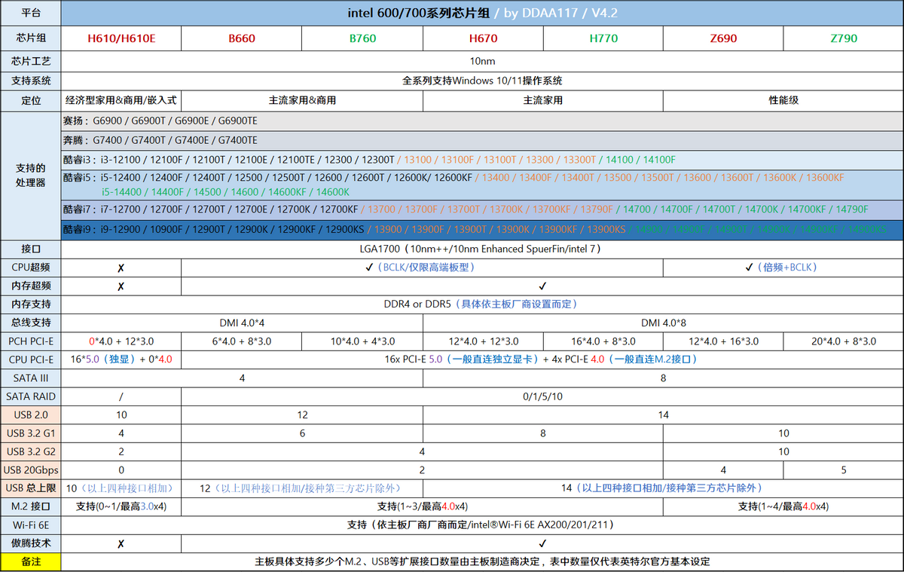
Task: Select the "6*4.0 + 8*3.0" cell
Action: [x=241, y=341]
